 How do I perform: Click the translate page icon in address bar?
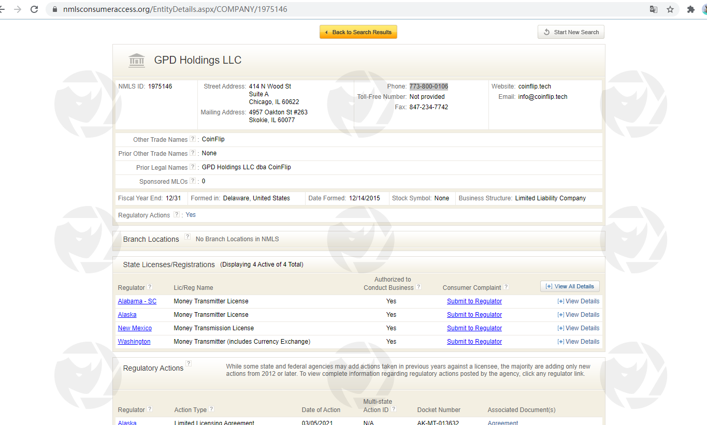pyautogui.click(x=654, y=9)
